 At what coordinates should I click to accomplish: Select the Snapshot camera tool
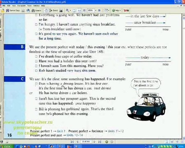(x=61, y=10)
